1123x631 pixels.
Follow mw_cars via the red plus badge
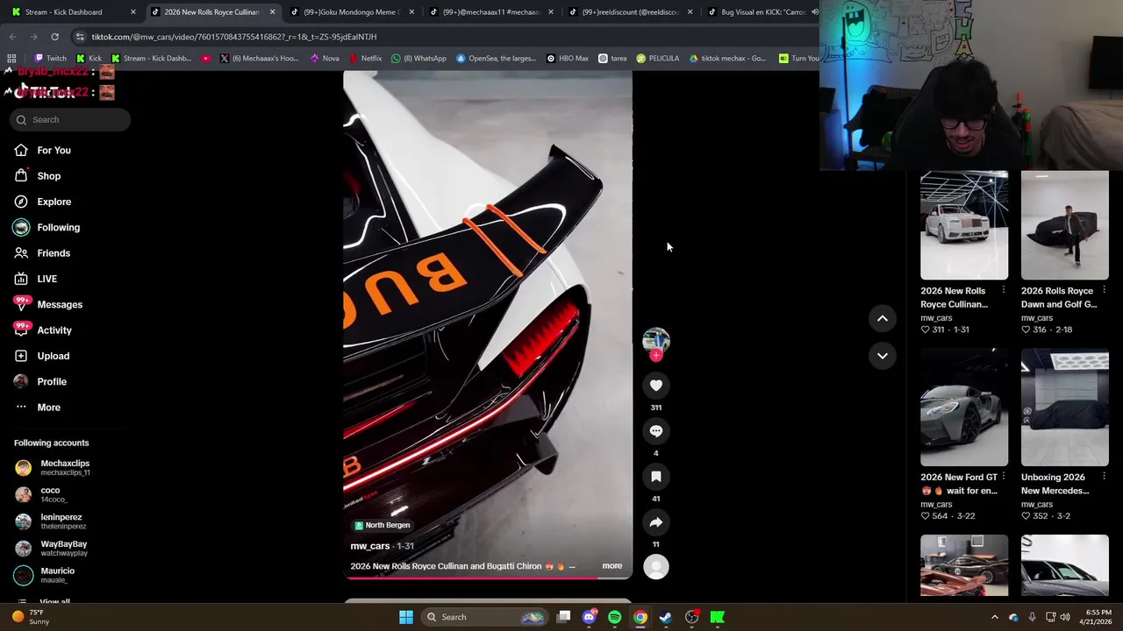[655, 356]
